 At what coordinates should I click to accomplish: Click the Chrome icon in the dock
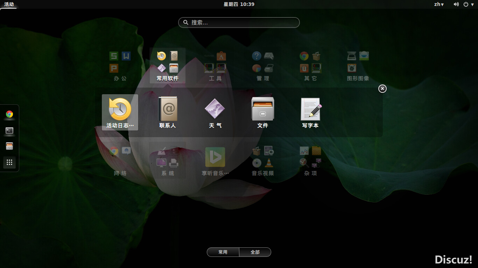(9, 114)
